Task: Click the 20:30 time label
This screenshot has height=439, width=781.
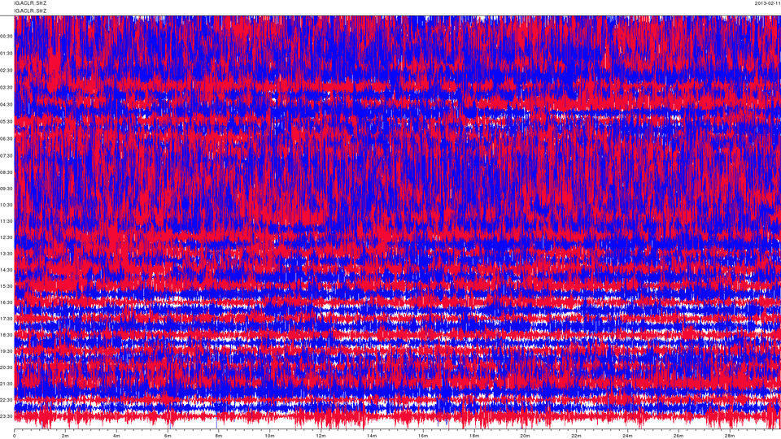Action: 7,367
